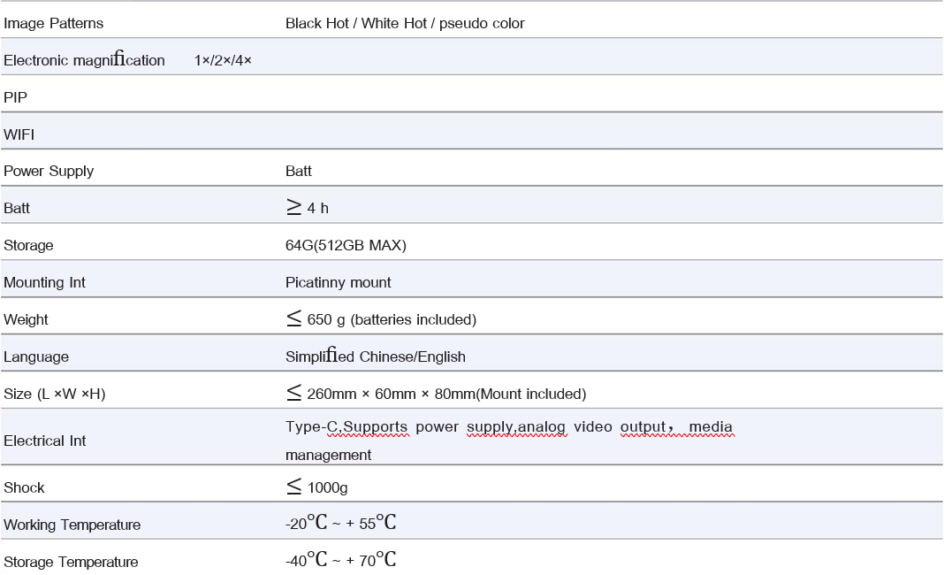Click the '≤ 650 g (batteries included)' weight value
The height and width of the screenshot is (575, 944).
[381, 319]
